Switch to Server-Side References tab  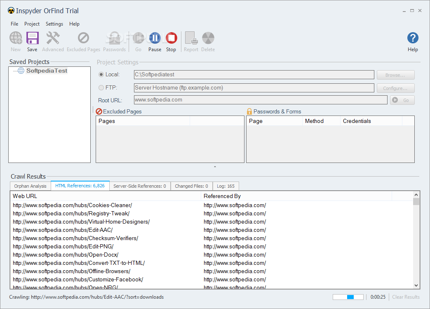(x=140, y=186)
